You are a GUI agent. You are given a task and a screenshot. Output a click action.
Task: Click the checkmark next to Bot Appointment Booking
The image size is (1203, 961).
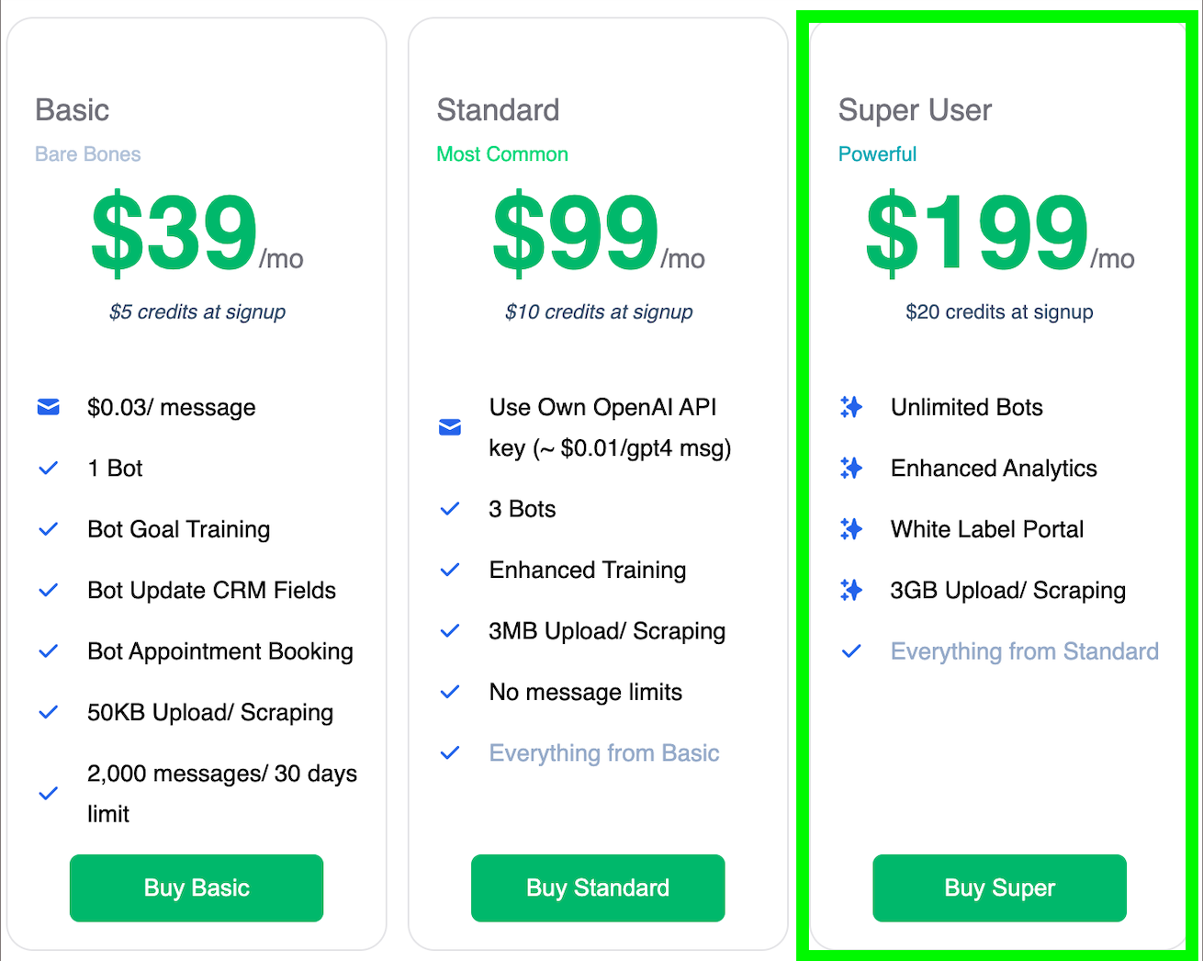point(49,651)
